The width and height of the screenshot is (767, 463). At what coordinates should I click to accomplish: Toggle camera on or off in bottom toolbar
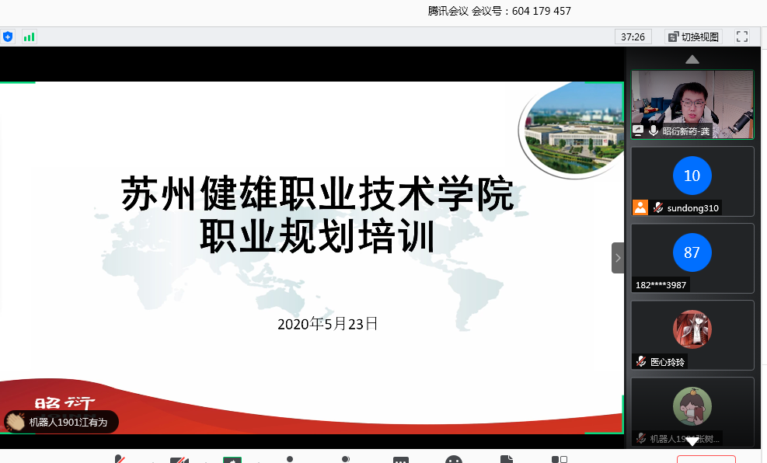coord(180,460)
